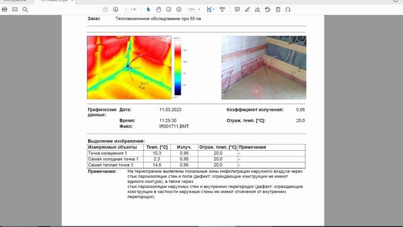The image size is (403, 227).
Task: Click the temperature value 14,6
Action: tap(157, 165)
